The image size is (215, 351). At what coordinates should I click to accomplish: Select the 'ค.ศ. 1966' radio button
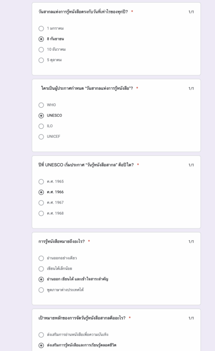[41, 192]
